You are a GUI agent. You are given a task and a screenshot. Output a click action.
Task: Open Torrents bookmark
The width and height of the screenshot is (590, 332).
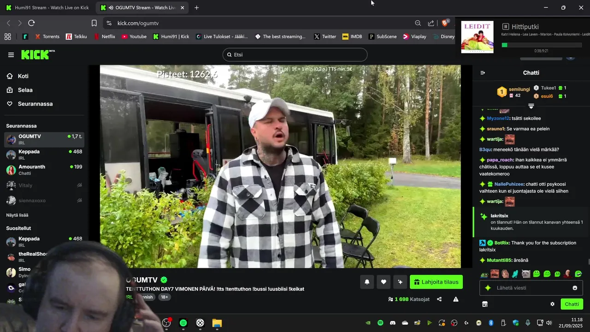(47, 36)
